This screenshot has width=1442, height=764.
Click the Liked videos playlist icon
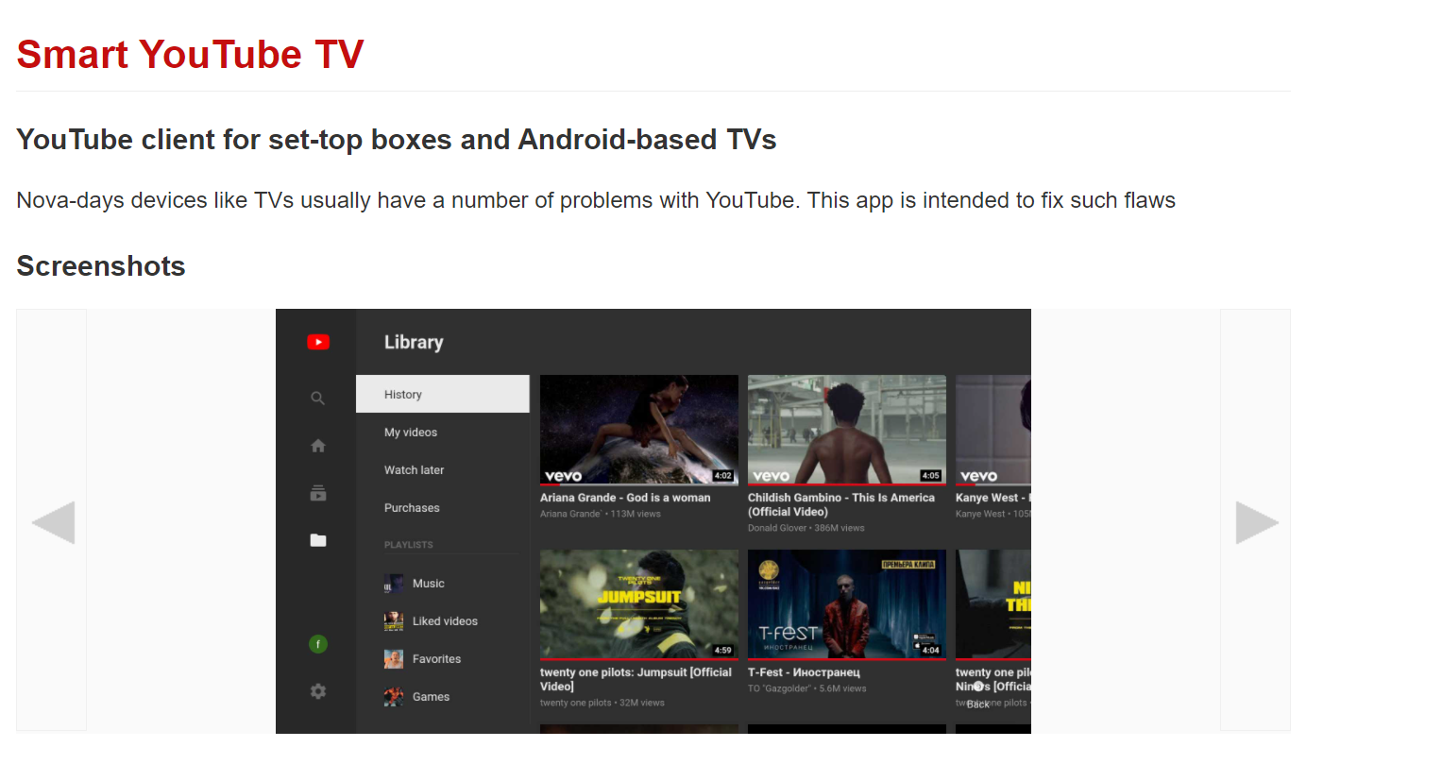tap(394, 621)
